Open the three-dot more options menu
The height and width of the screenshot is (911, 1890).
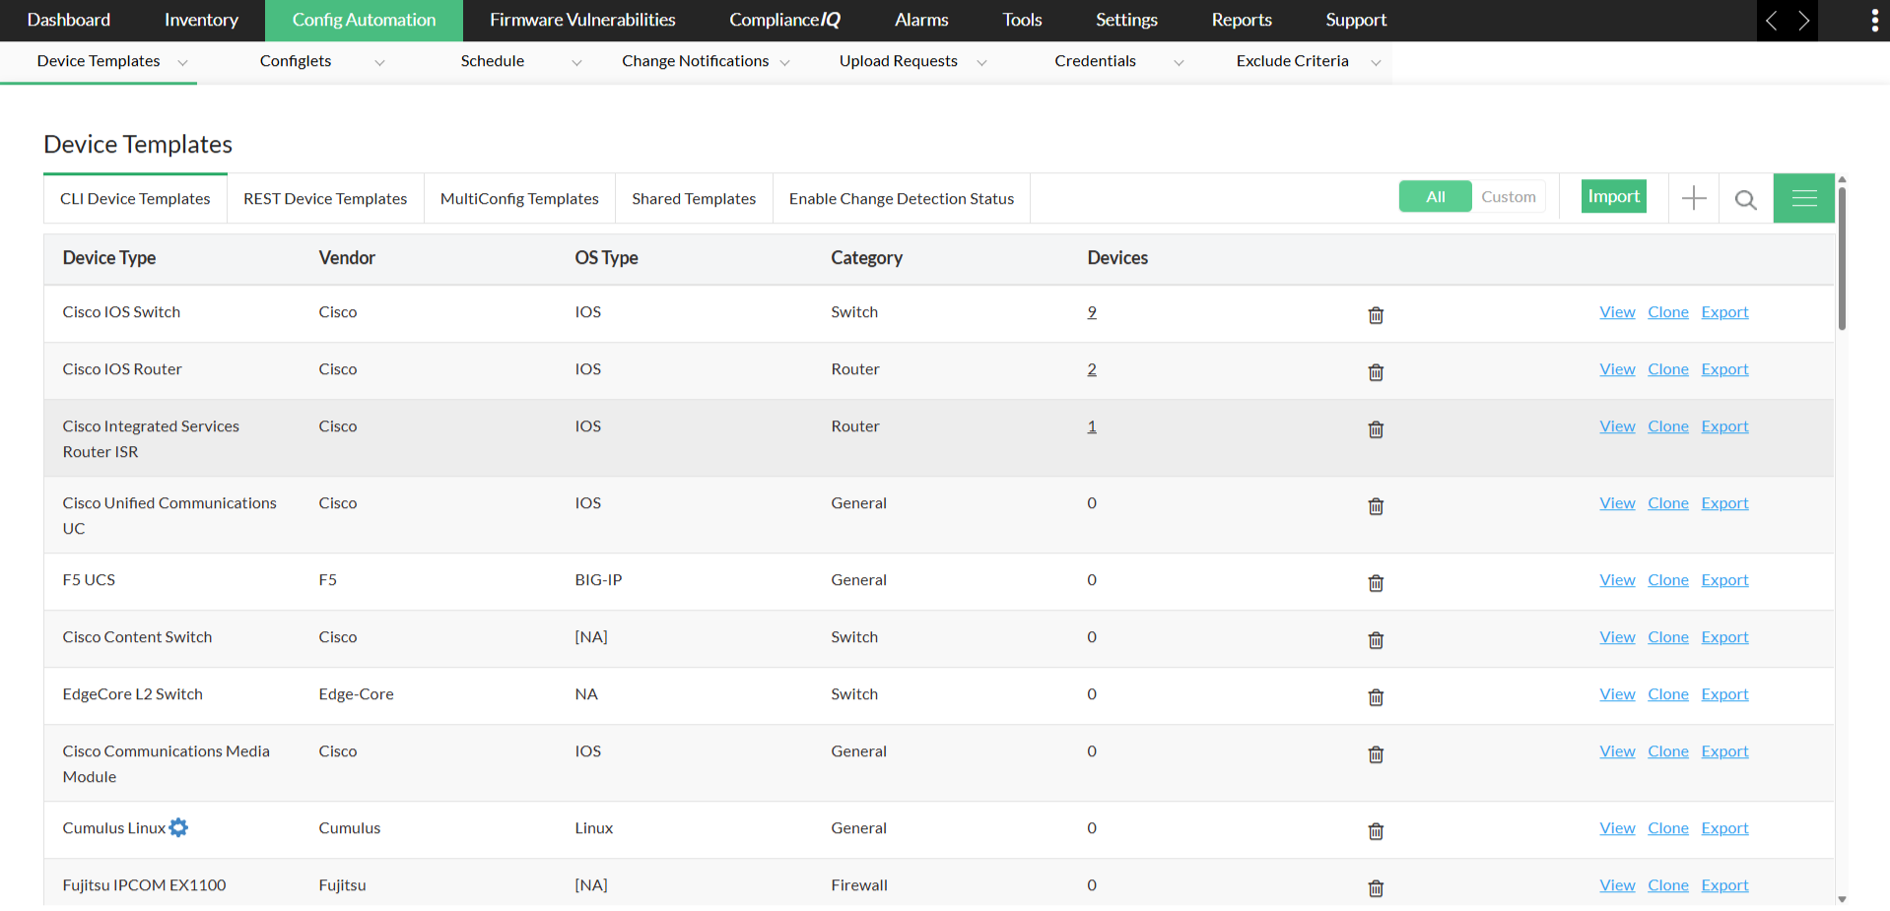(x=1874, y=21)
